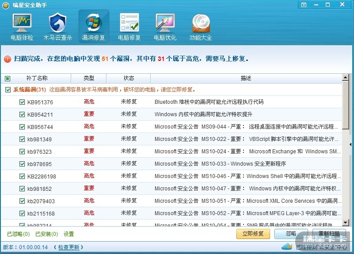Click the cloud security status icon

pyautogui.click(x=287, y=246)
